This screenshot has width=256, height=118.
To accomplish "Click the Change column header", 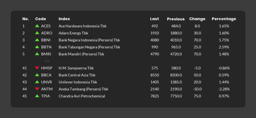I will click(197, 19).
